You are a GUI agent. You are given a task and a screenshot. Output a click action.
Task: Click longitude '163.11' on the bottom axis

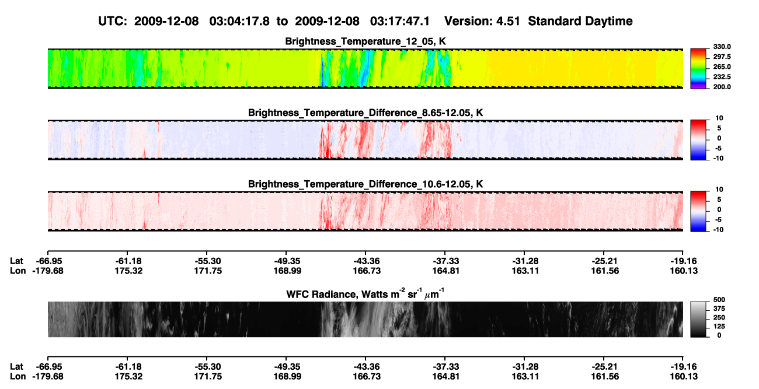pyautogui.click(x=524, y=376)
